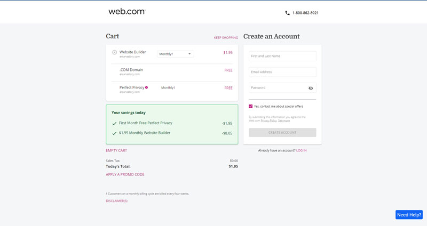This screenshot has height=226, width=427.
Task: Click the dropdown arrow beside Monthly
Action: pyautogui.click(x=189, y=54)
